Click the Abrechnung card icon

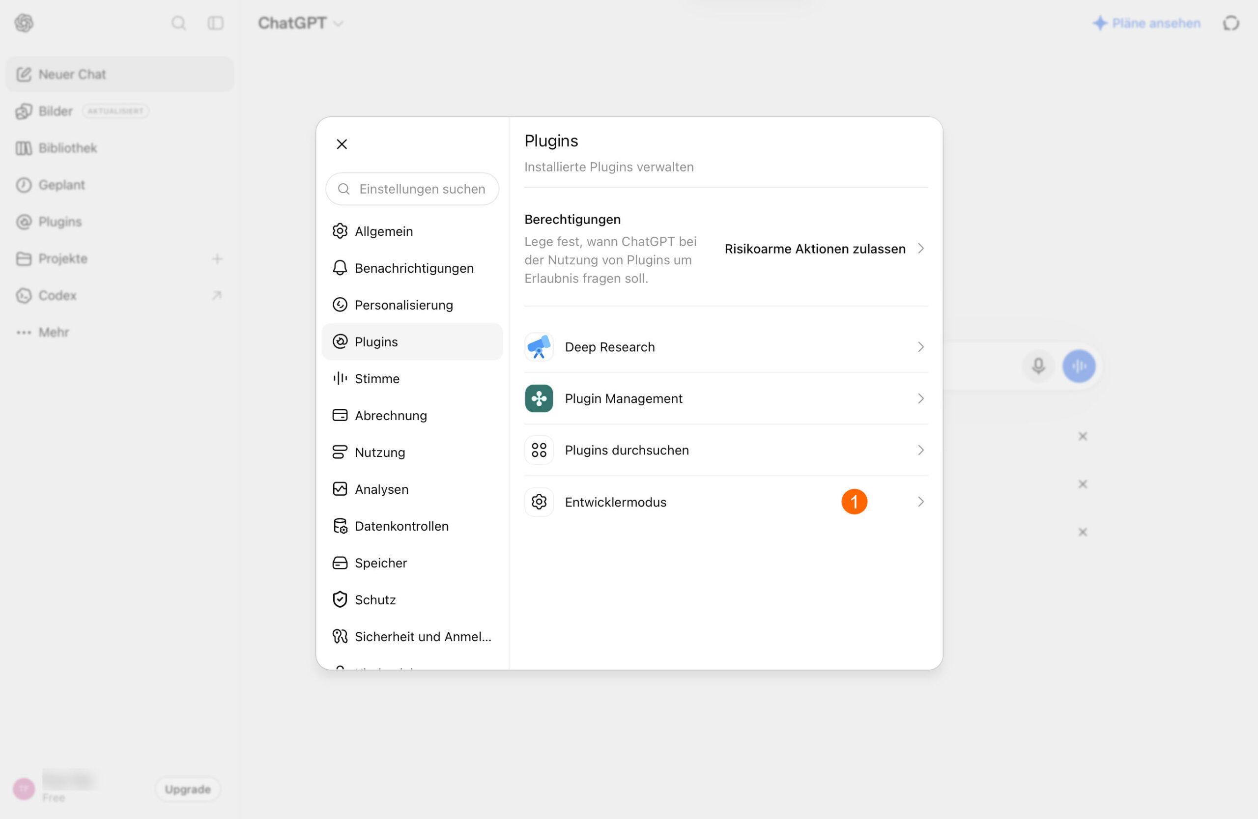point(340,415)
